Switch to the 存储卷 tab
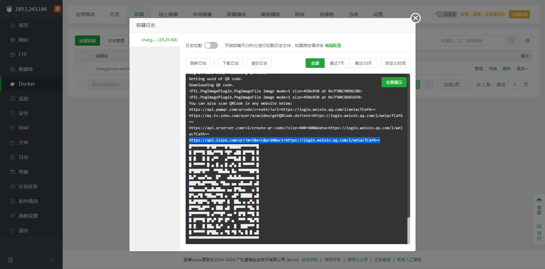 coord(327,14)
